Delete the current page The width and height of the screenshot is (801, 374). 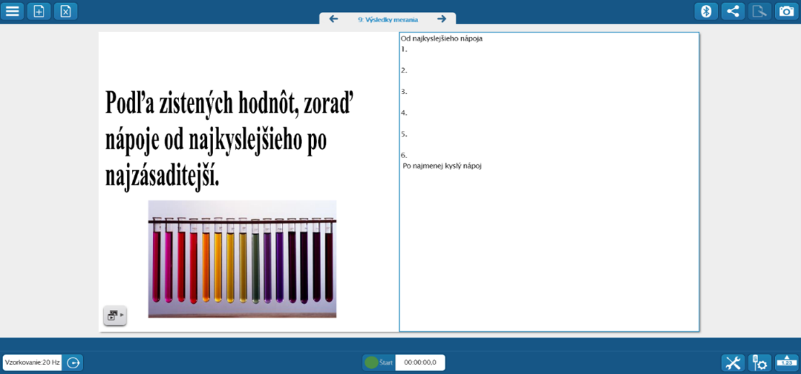click(66, 11)
